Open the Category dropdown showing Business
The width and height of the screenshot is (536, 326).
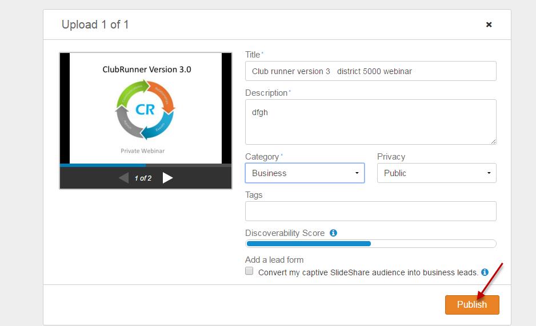305,173
